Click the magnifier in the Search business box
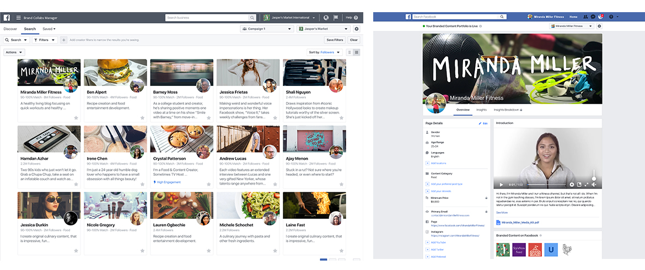 pos(252,18)
